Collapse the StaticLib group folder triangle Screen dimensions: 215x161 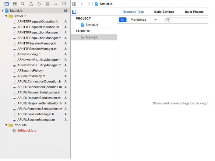point(6,16)
